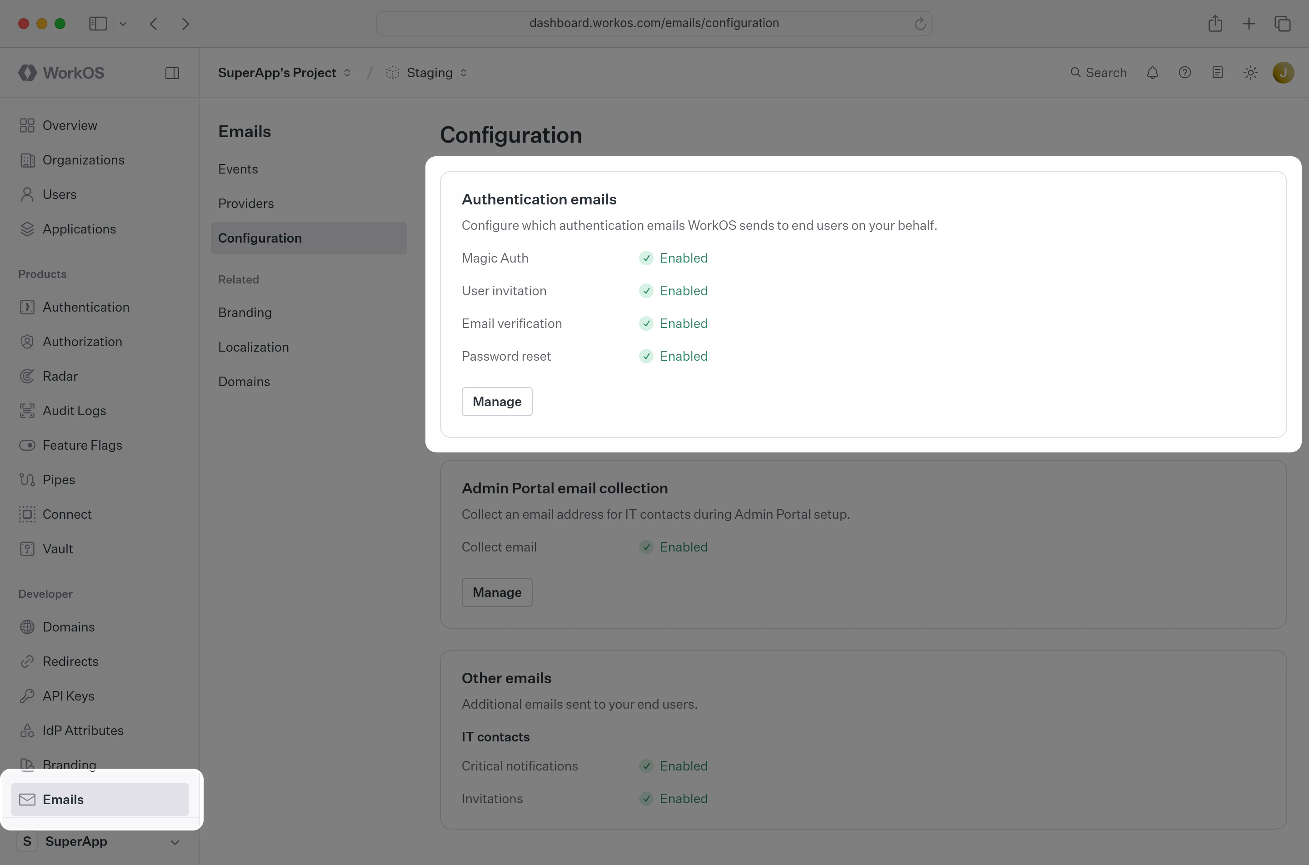
Task: Expand the SuperApp workspace chevron
Action: tap(175, 842)
